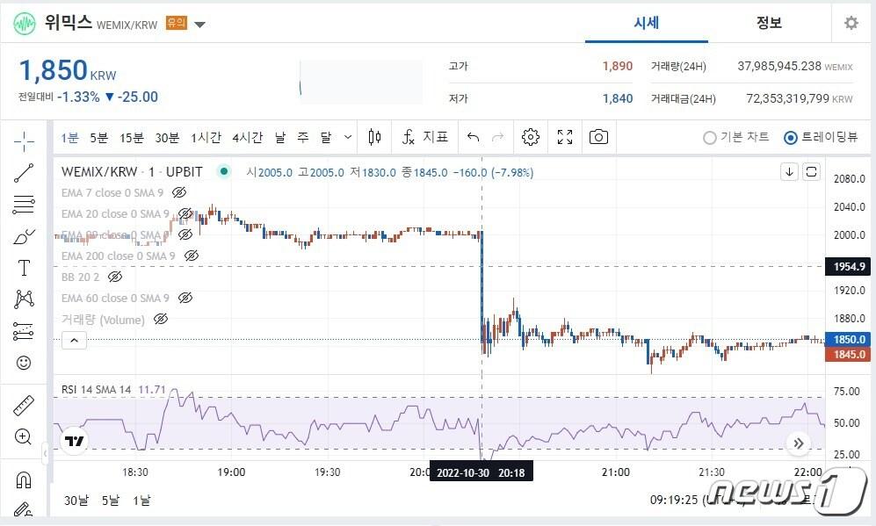Toggle visibility of EMA 20 indicator

click(x=185, y=214)
